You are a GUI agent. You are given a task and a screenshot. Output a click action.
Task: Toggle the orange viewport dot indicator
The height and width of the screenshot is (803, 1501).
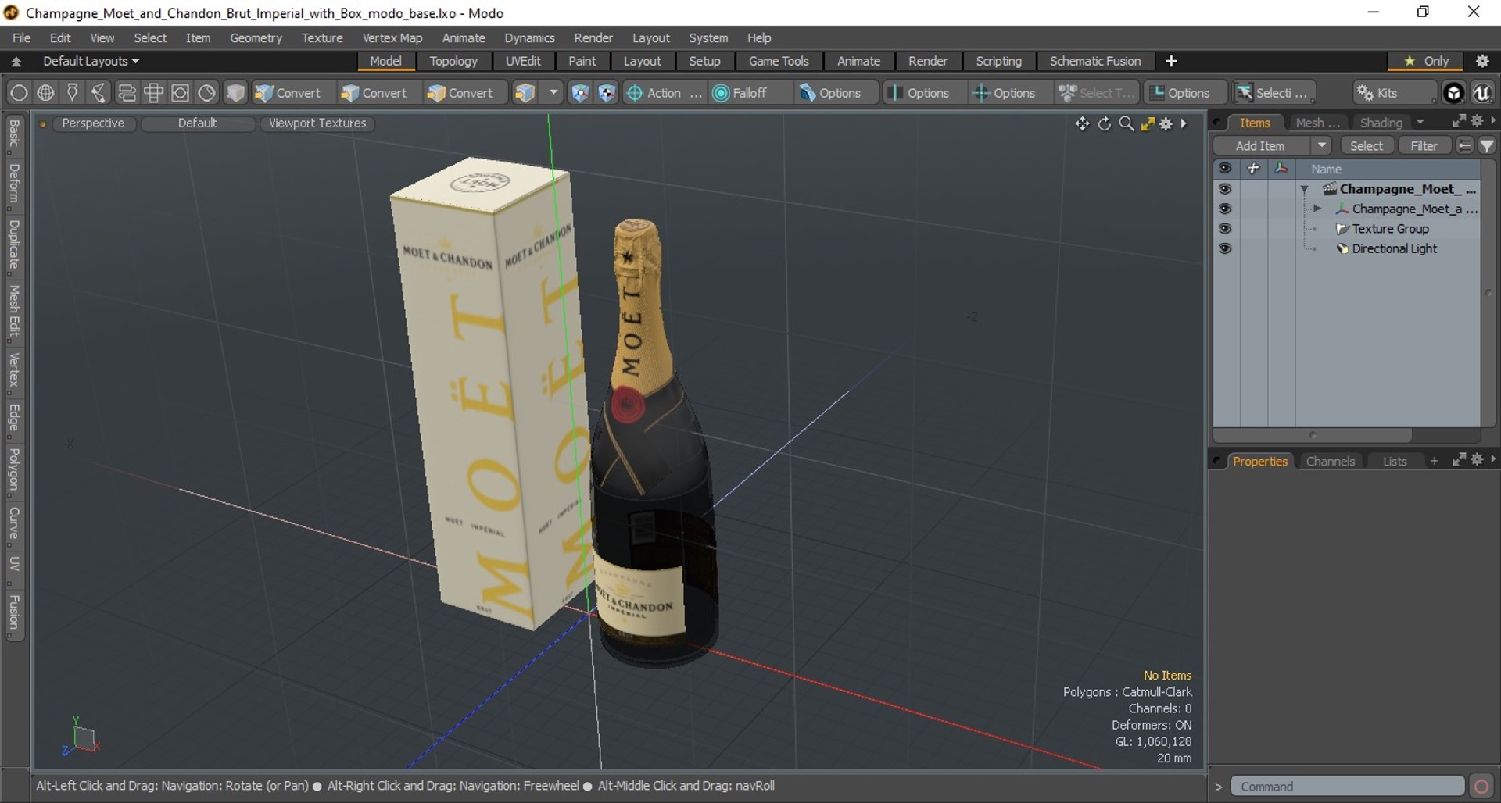[x=43, y=123]
